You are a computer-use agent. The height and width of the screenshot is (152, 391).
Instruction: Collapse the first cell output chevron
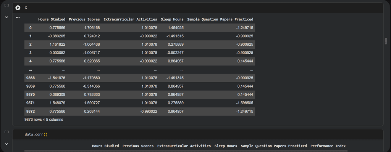tap(6, 18)
